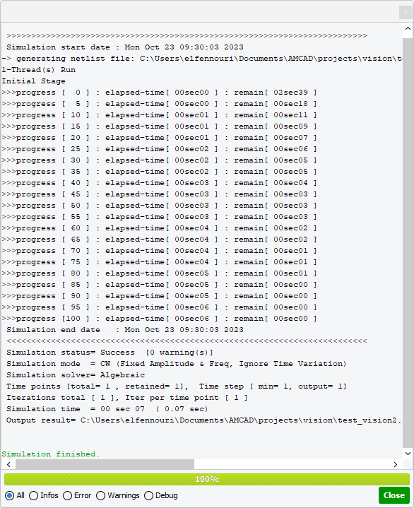Screen dimensions: 414x508
Task: Click the green 'Simulation finished.' message
Action: click(51, 454)
